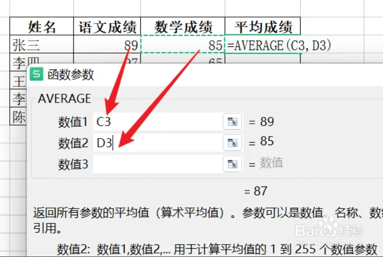Screen dimensions: 383x257
Task: Select the 语文成绩 header cell
Action: click(x=107, y=27)
